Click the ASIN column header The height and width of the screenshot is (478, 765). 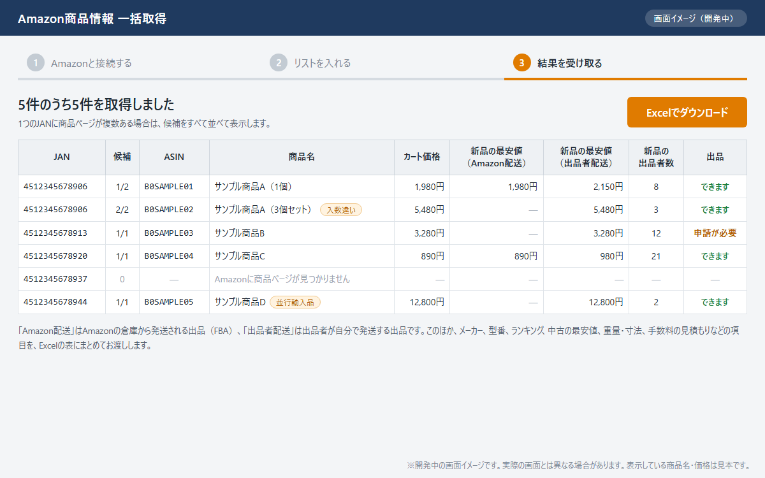click(x=174, y=157)
